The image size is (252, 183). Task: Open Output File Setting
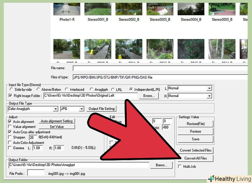coord(101,109)
